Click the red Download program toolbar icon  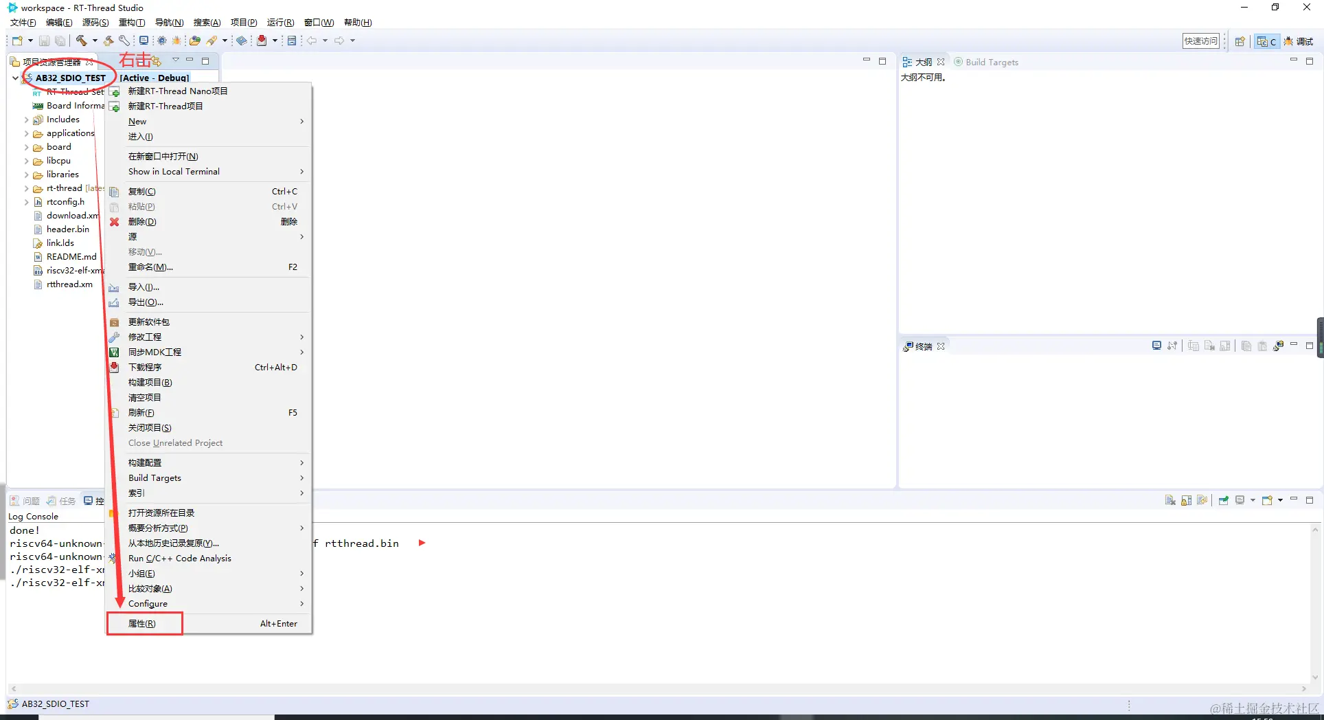tap(262, 41)
